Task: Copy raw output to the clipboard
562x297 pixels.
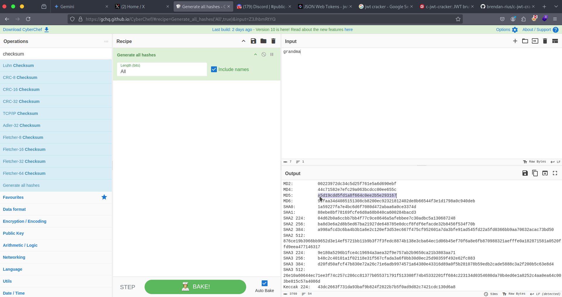Action: click(535, 173)
